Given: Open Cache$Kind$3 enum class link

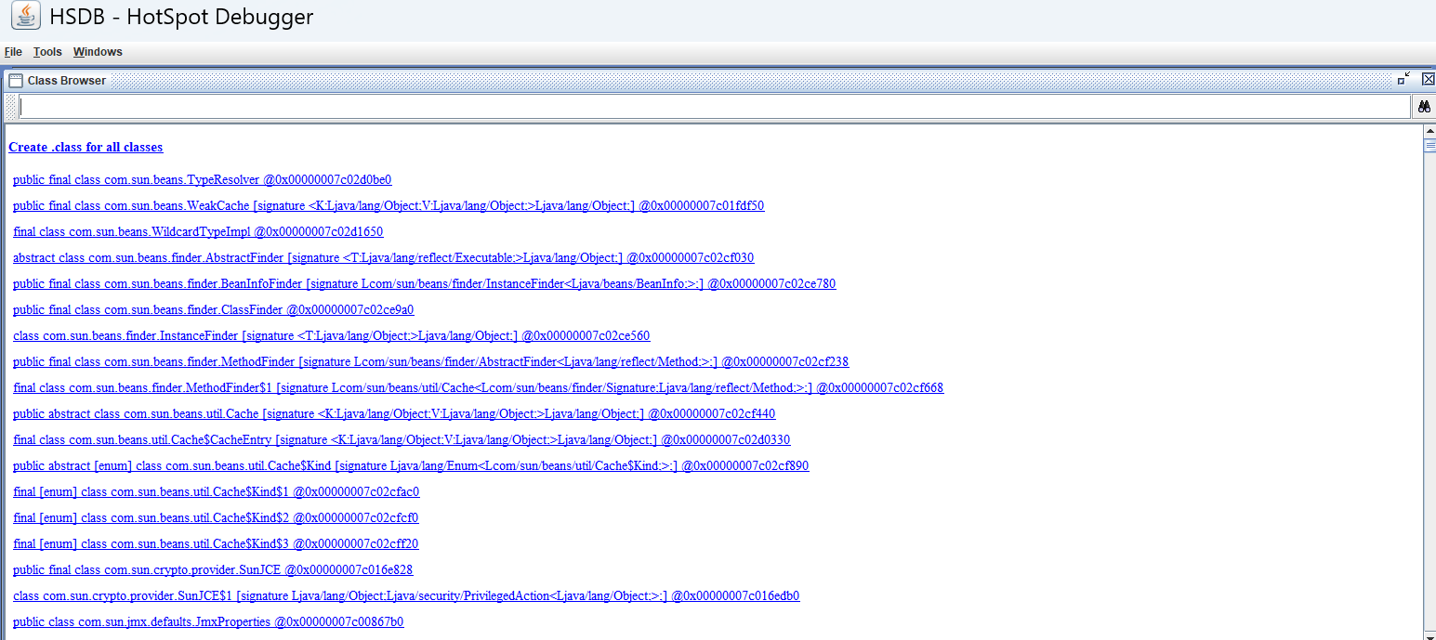Looking at the screenshot, I should [x=216, y=544].
